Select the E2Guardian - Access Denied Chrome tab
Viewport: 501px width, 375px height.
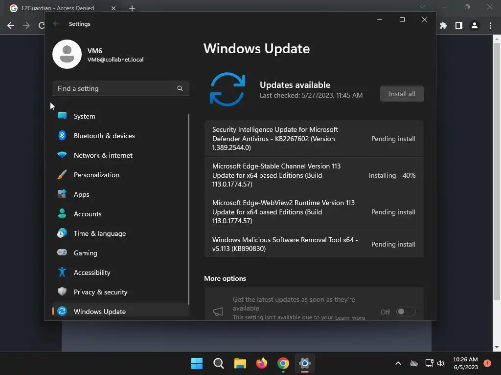coord(63,8)
